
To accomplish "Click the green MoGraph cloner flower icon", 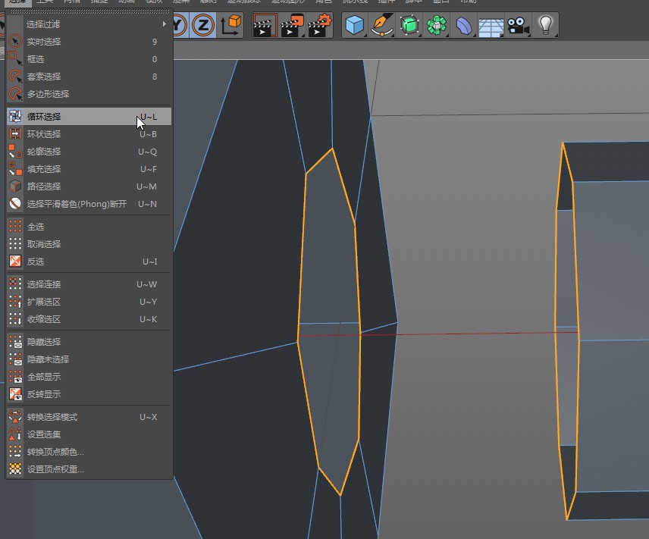I will tap(437, 26).
